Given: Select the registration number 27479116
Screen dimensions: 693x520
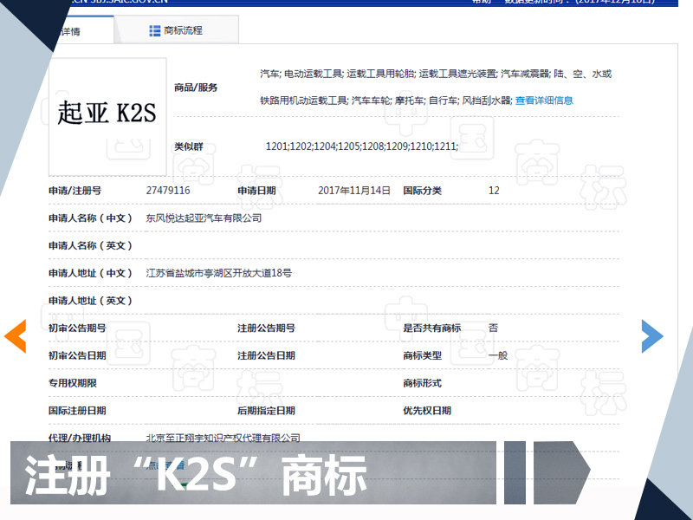Looking at the screenshot, I should [168, 191].
